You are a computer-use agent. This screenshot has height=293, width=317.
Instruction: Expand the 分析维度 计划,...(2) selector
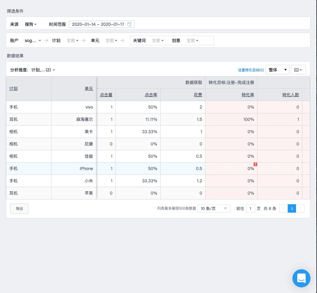[x=43, y=70]
